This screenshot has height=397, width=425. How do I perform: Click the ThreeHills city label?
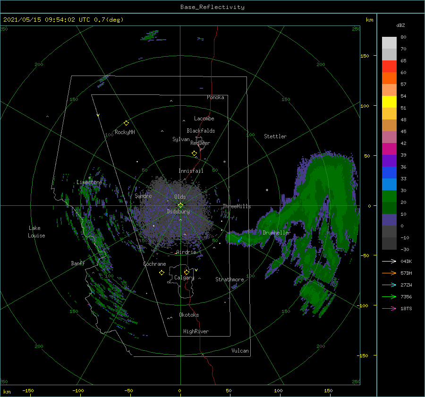237,206
